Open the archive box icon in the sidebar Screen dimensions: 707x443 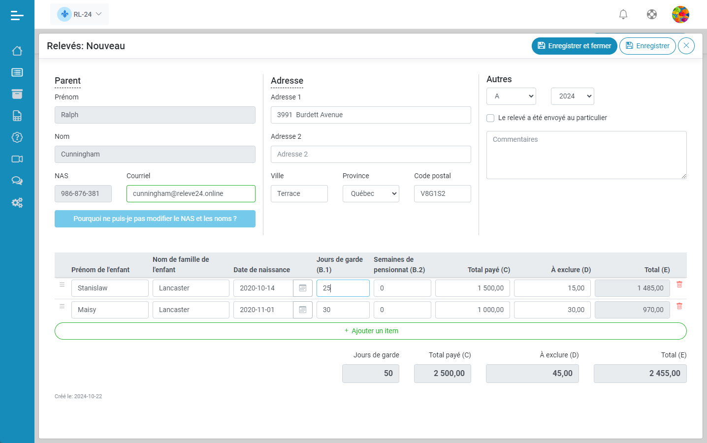click(17, 94)
